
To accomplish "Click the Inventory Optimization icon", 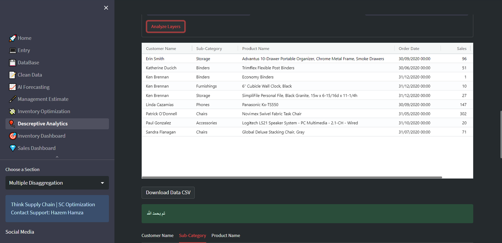I will tap(13, 111).
